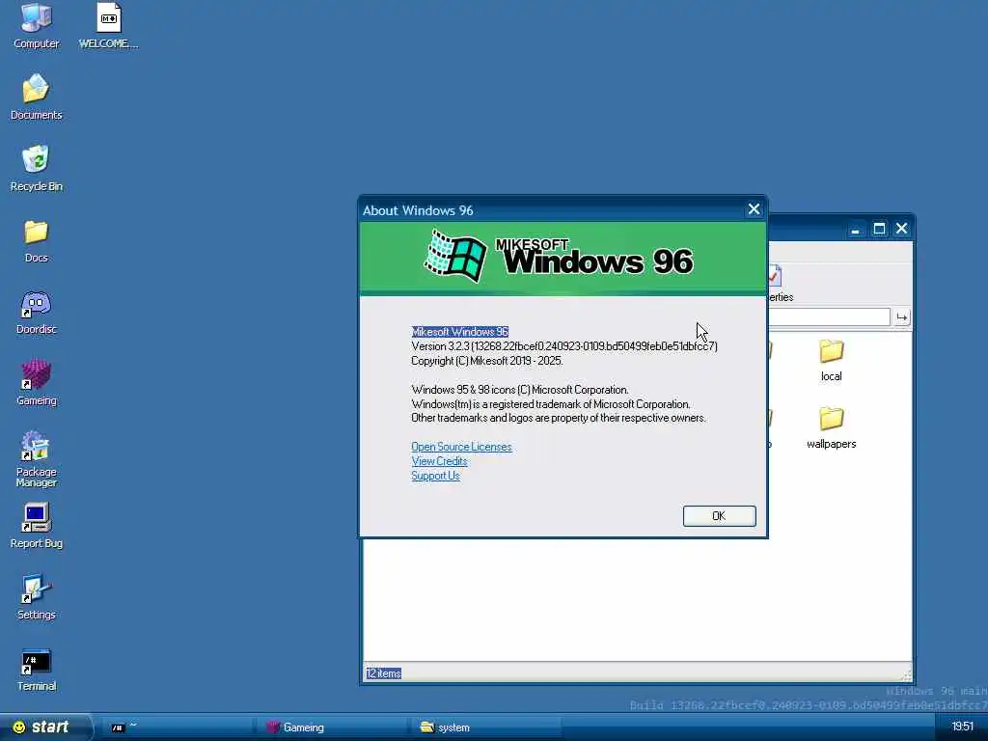This screenshot has height=741, width=988.
Task: Launch the Doordisc shortcut
Action: click(36, 312)
